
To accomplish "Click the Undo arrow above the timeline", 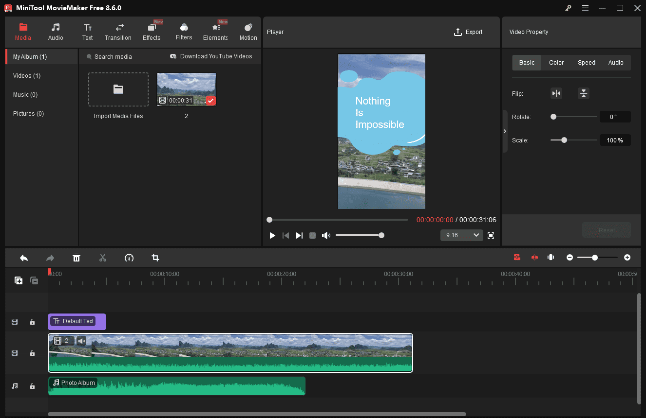I will (24, 258).
